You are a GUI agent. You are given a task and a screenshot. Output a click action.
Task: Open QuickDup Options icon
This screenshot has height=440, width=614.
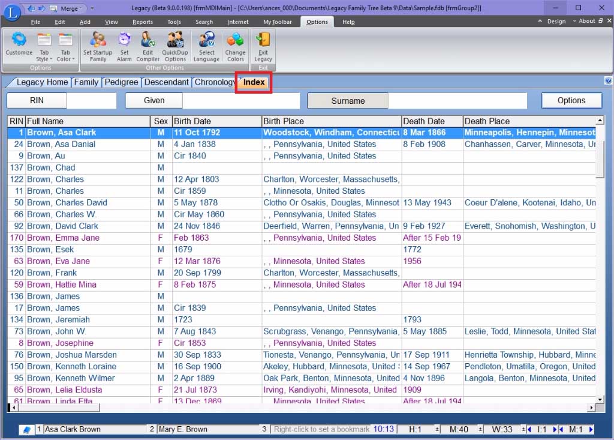pos(175,47)
